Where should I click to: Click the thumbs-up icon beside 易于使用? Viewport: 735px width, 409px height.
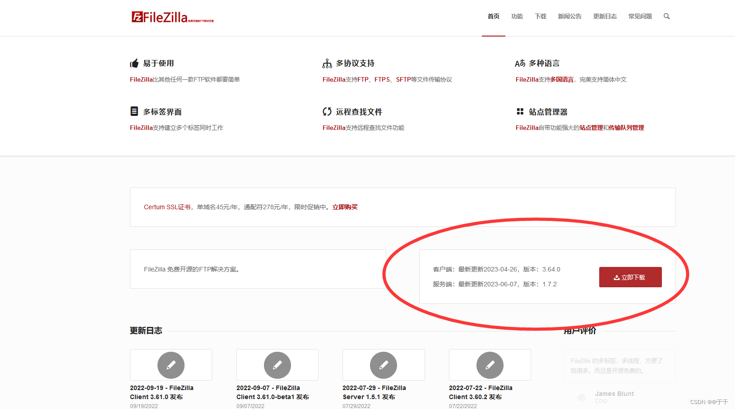[134, 63]
